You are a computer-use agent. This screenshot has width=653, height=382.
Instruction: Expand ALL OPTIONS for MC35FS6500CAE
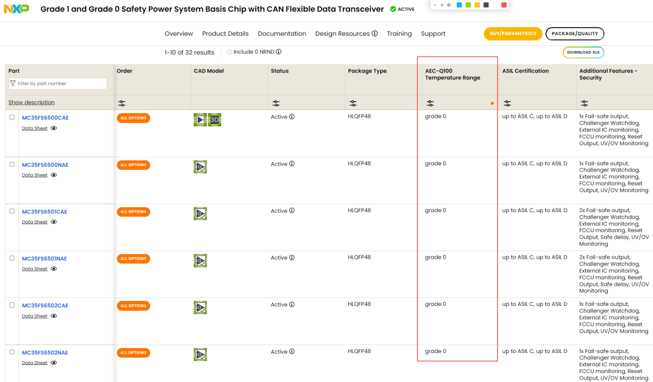click(133, 118)
